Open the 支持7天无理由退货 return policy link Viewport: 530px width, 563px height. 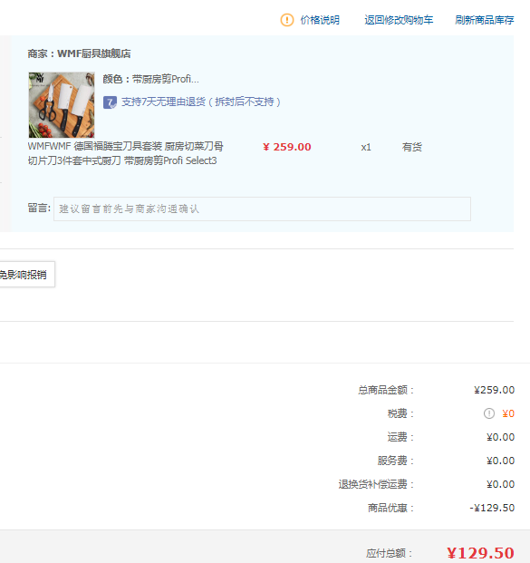click(x=201, y=102)
